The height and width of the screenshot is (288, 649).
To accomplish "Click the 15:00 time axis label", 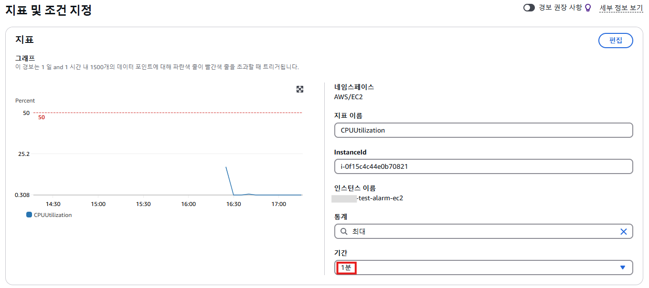I will (98, 204).
